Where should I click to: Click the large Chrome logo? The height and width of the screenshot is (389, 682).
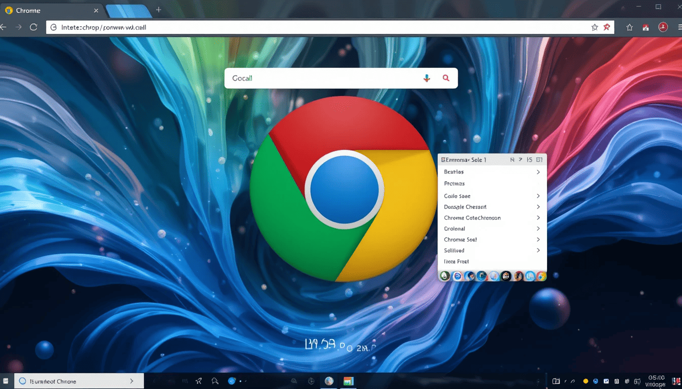coord(343,189)
